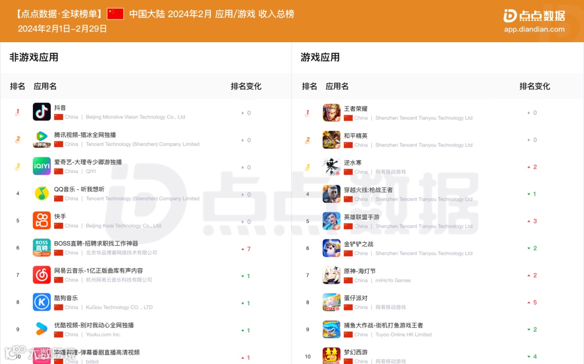Image resolution: width=584 pixels, height=364 pixels.
Task: Click the 腾讯视频 app icon
Action: (x=42, y=139)
